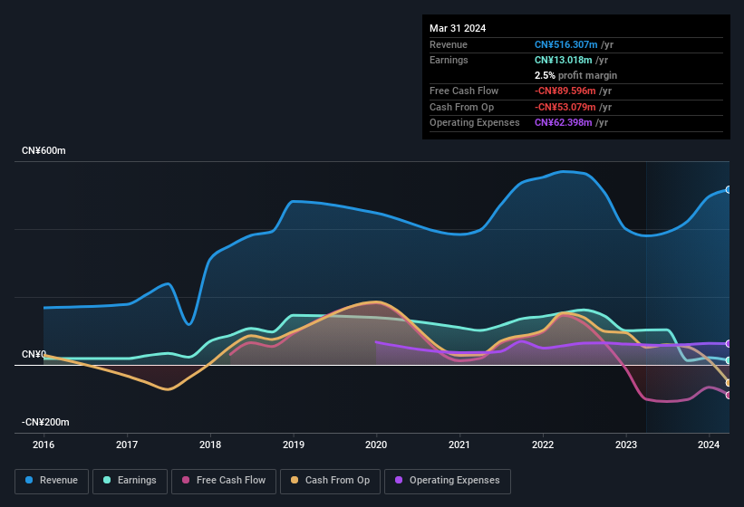Toggle the Operating Expenses legend button
The image size is (744, 507).
(448, 482)
